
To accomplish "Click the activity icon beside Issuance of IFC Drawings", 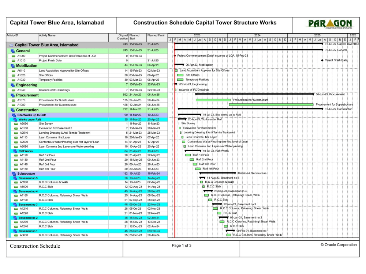I will point(13,90).
